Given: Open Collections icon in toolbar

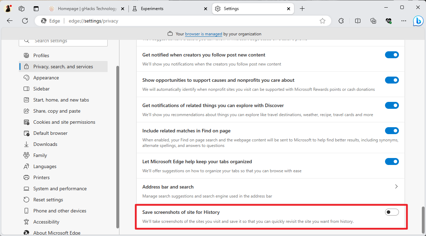Looking at the screenshot, I should pos(373,21).
